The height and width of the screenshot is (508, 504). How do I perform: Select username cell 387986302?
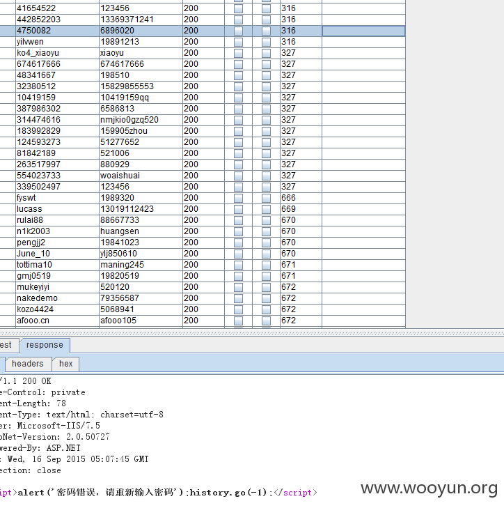pyautogui.click(x=57, y=109)
